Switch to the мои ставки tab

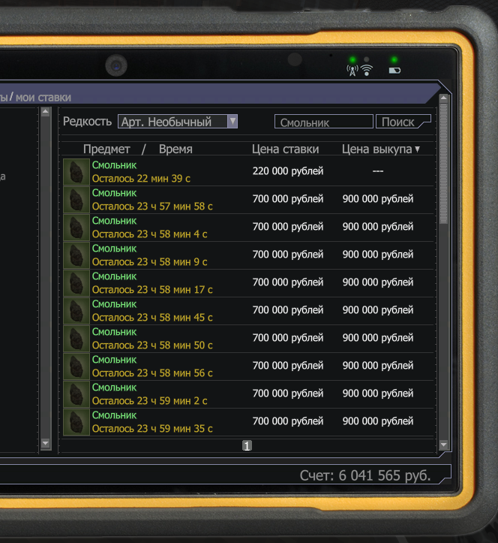[46, 97]
